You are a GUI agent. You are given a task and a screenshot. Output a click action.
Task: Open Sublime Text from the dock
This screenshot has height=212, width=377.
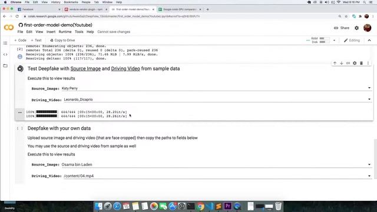point(219,206)
